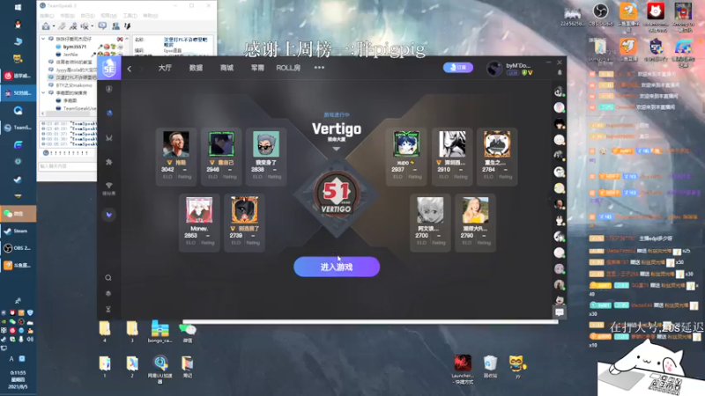This screenshot has height=396, width=705.
Task: Open the TeamSpeak contacts toolbar icon
Action: coord(115,26)
